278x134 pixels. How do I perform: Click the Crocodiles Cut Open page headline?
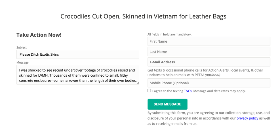click(x=143, y=16)
